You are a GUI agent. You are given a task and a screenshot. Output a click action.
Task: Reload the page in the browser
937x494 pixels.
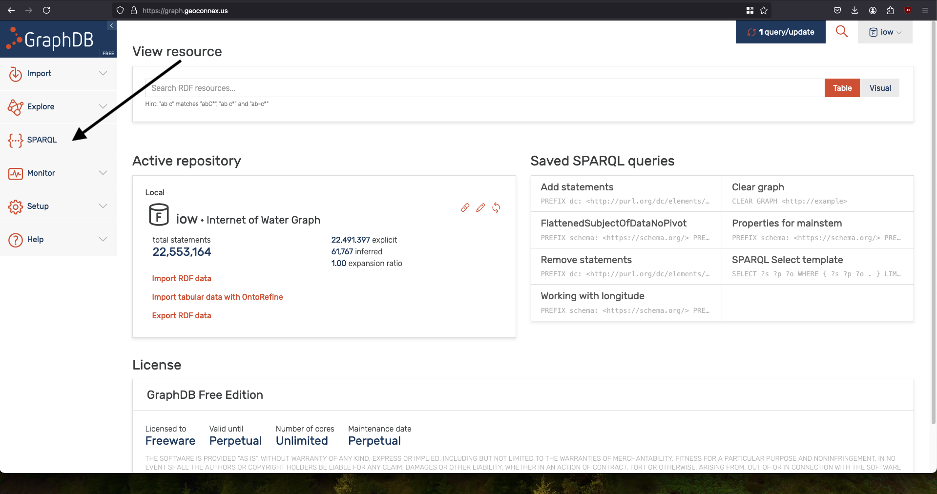(46, 10)
